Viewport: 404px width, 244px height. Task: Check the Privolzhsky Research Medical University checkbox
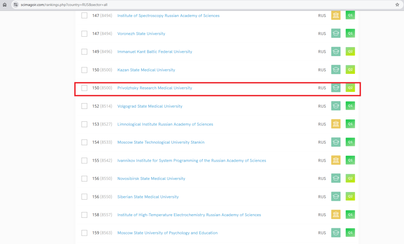coord(84,88)
